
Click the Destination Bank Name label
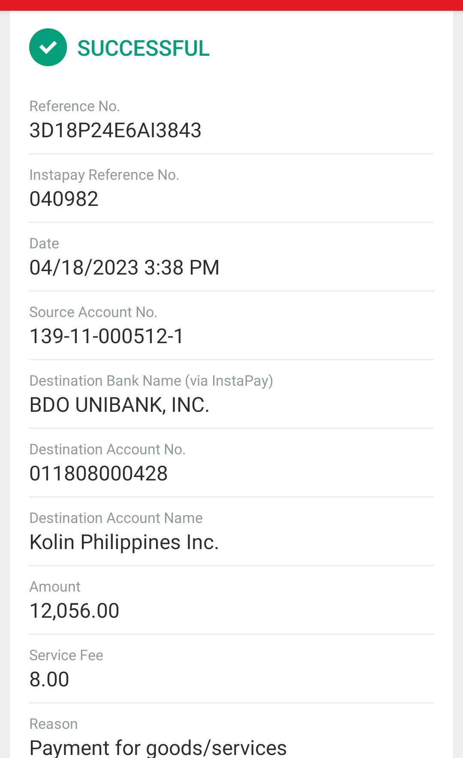coord(151,381)
